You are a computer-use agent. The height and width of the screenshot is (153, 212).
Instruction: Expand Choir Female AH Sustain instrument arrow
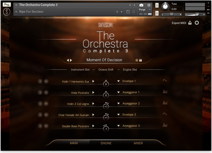pos(93,115)
